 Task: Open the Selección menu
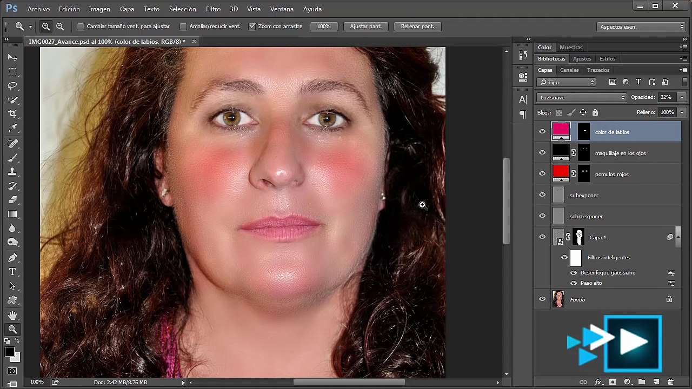point(182,9)
